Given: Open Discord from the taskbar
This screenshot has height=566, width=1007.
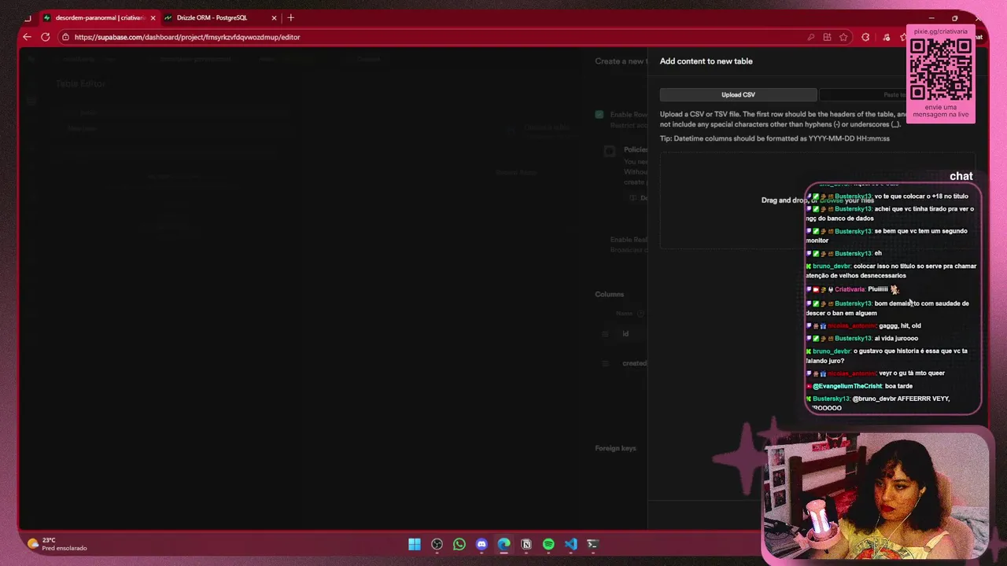Looking at the screenshot, I should point(481,544).
